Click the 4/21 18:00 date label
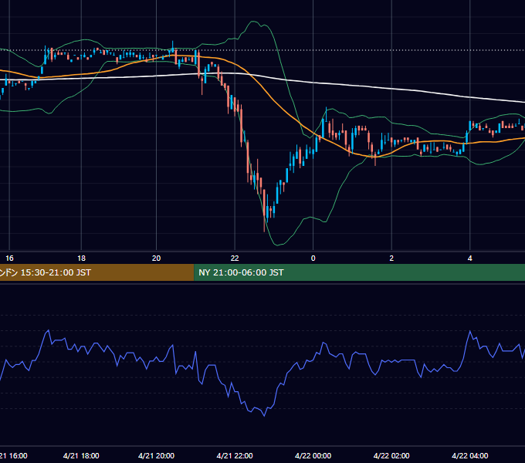This screenshot has width=525, height=463. pyautogui.click(x=81, y=455)
